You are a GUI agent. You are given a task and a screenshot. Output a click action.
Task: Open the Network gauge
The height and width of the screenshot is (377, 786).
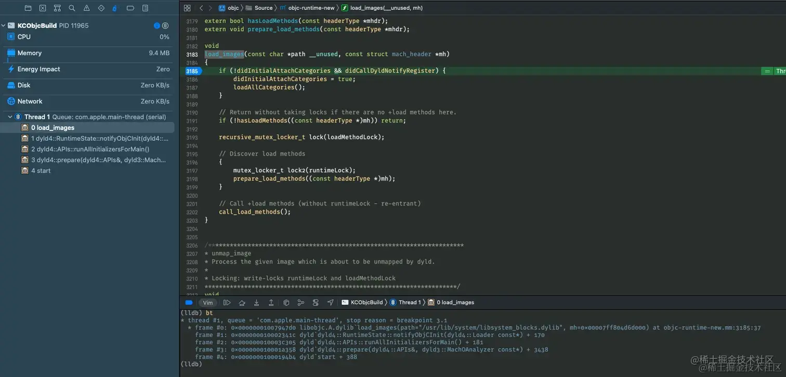coord(87,101)
